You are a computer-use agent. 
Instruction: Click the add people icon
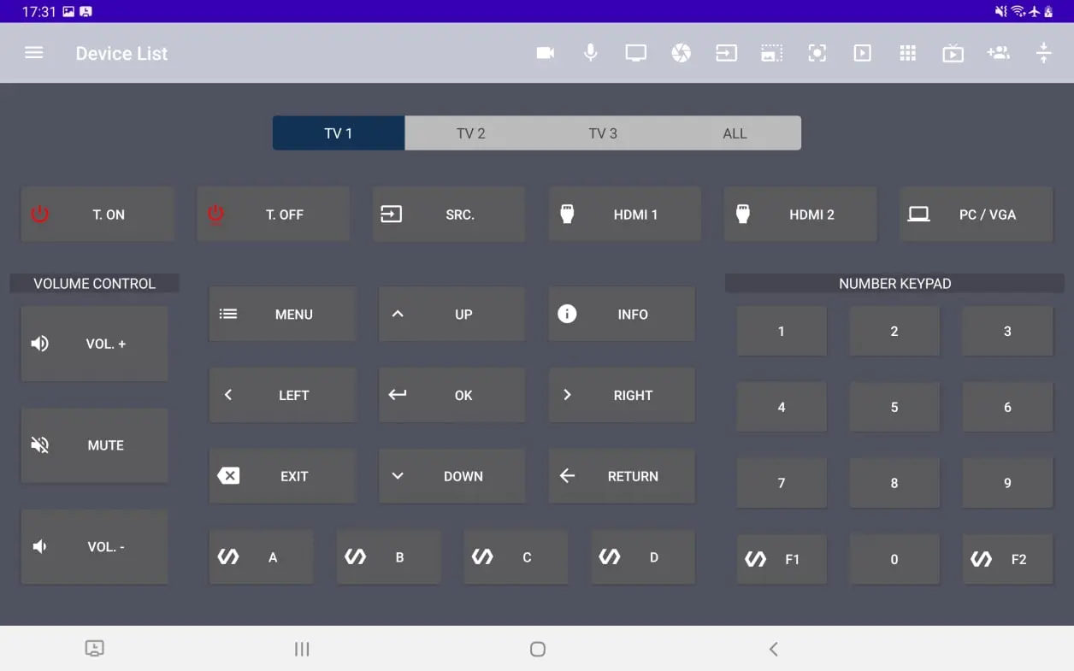(x=998, y=53)
